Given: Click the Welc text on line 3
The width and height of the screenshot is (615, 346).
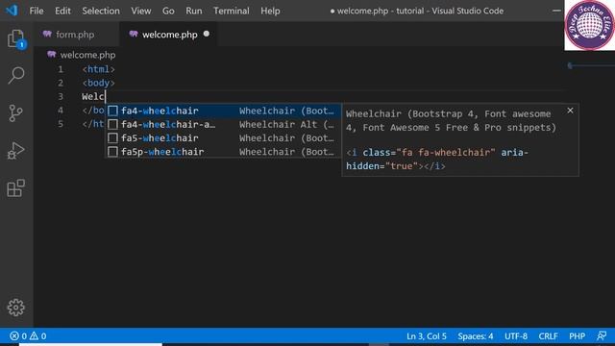Looking at the screenshot, I should [93, 96].
